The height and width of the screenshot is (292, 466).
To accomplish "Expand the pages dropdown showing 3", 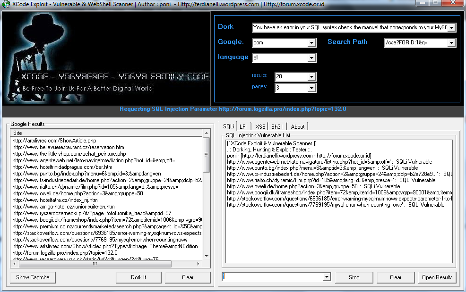I will 311,88.
